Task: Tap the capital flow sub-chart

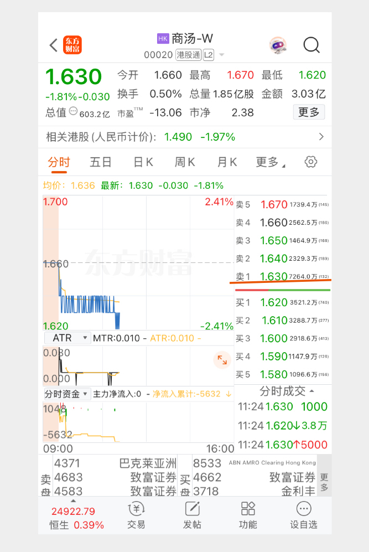Action: click(x=138, y=422)
